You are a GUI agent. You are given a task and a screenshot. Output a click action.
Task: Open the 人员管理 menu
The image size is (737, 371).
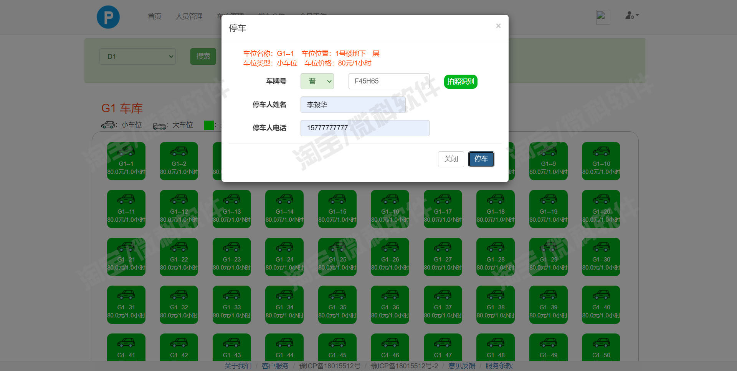189,16
